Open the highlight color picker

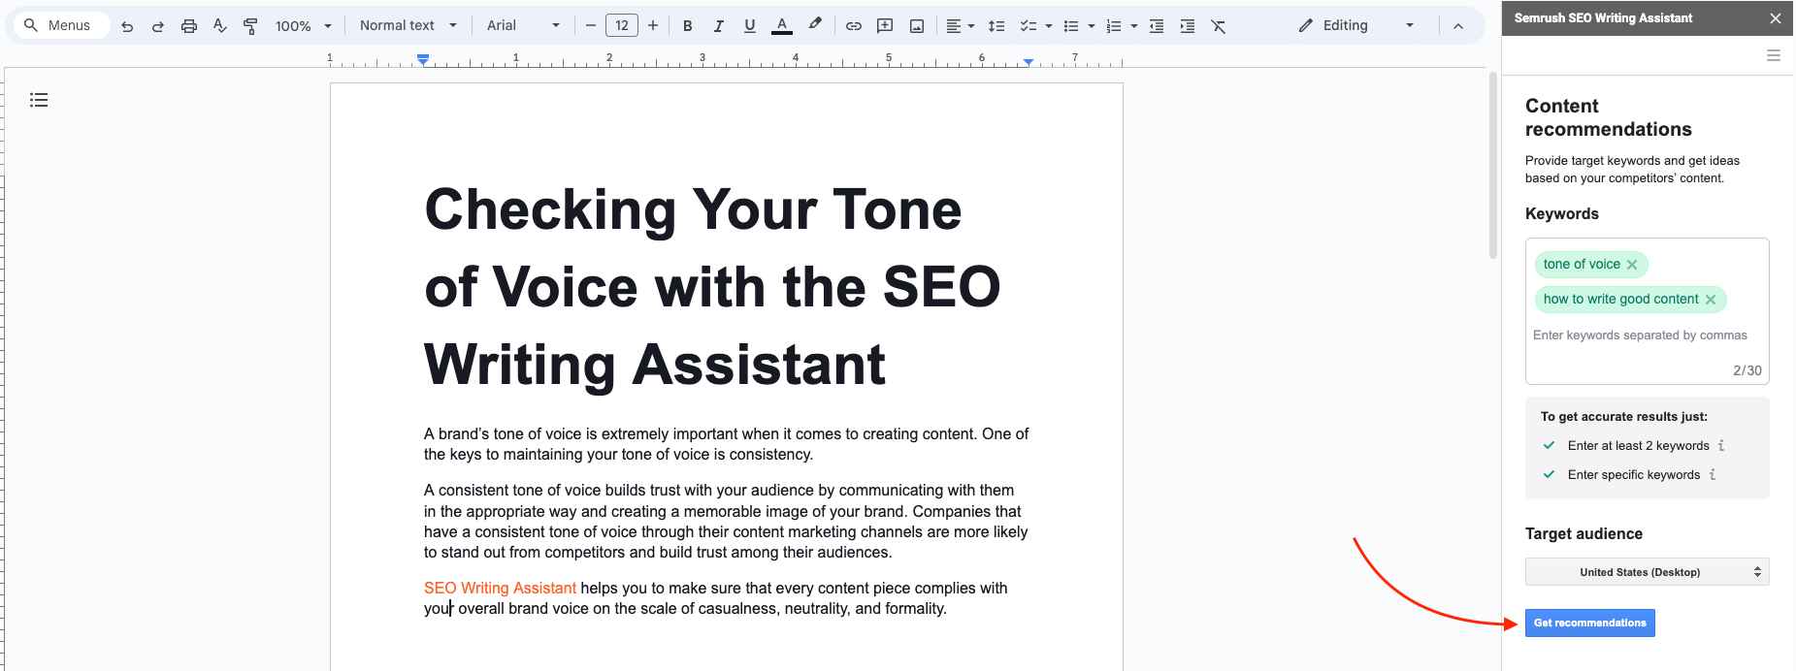click(x=815, y=25)
